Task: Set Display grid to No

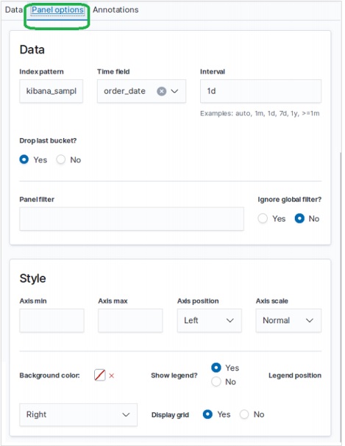Action: click(244, 414)
